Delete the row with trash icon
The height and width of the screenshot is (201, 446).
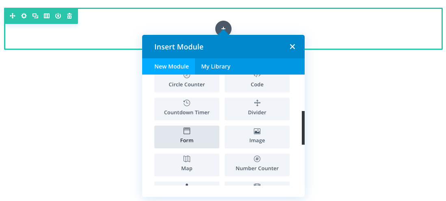(x=69, y=16)
